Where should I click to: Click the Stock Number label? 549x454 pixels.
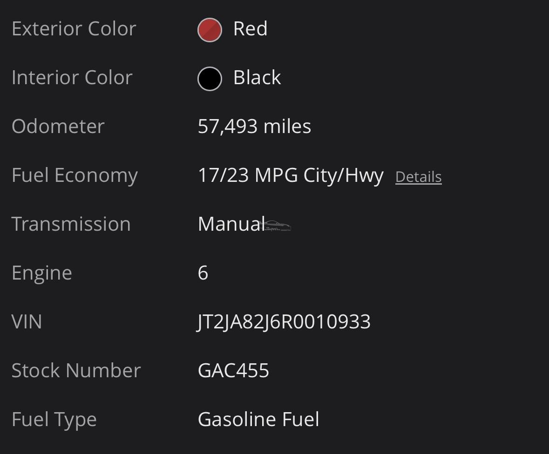coord(76,371)
